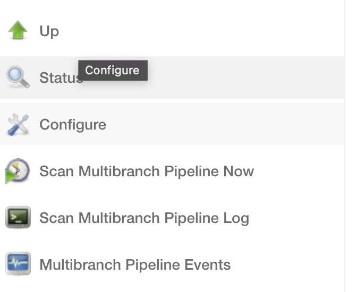
Task: Open the Configure link text
Action: click(73, 125)
